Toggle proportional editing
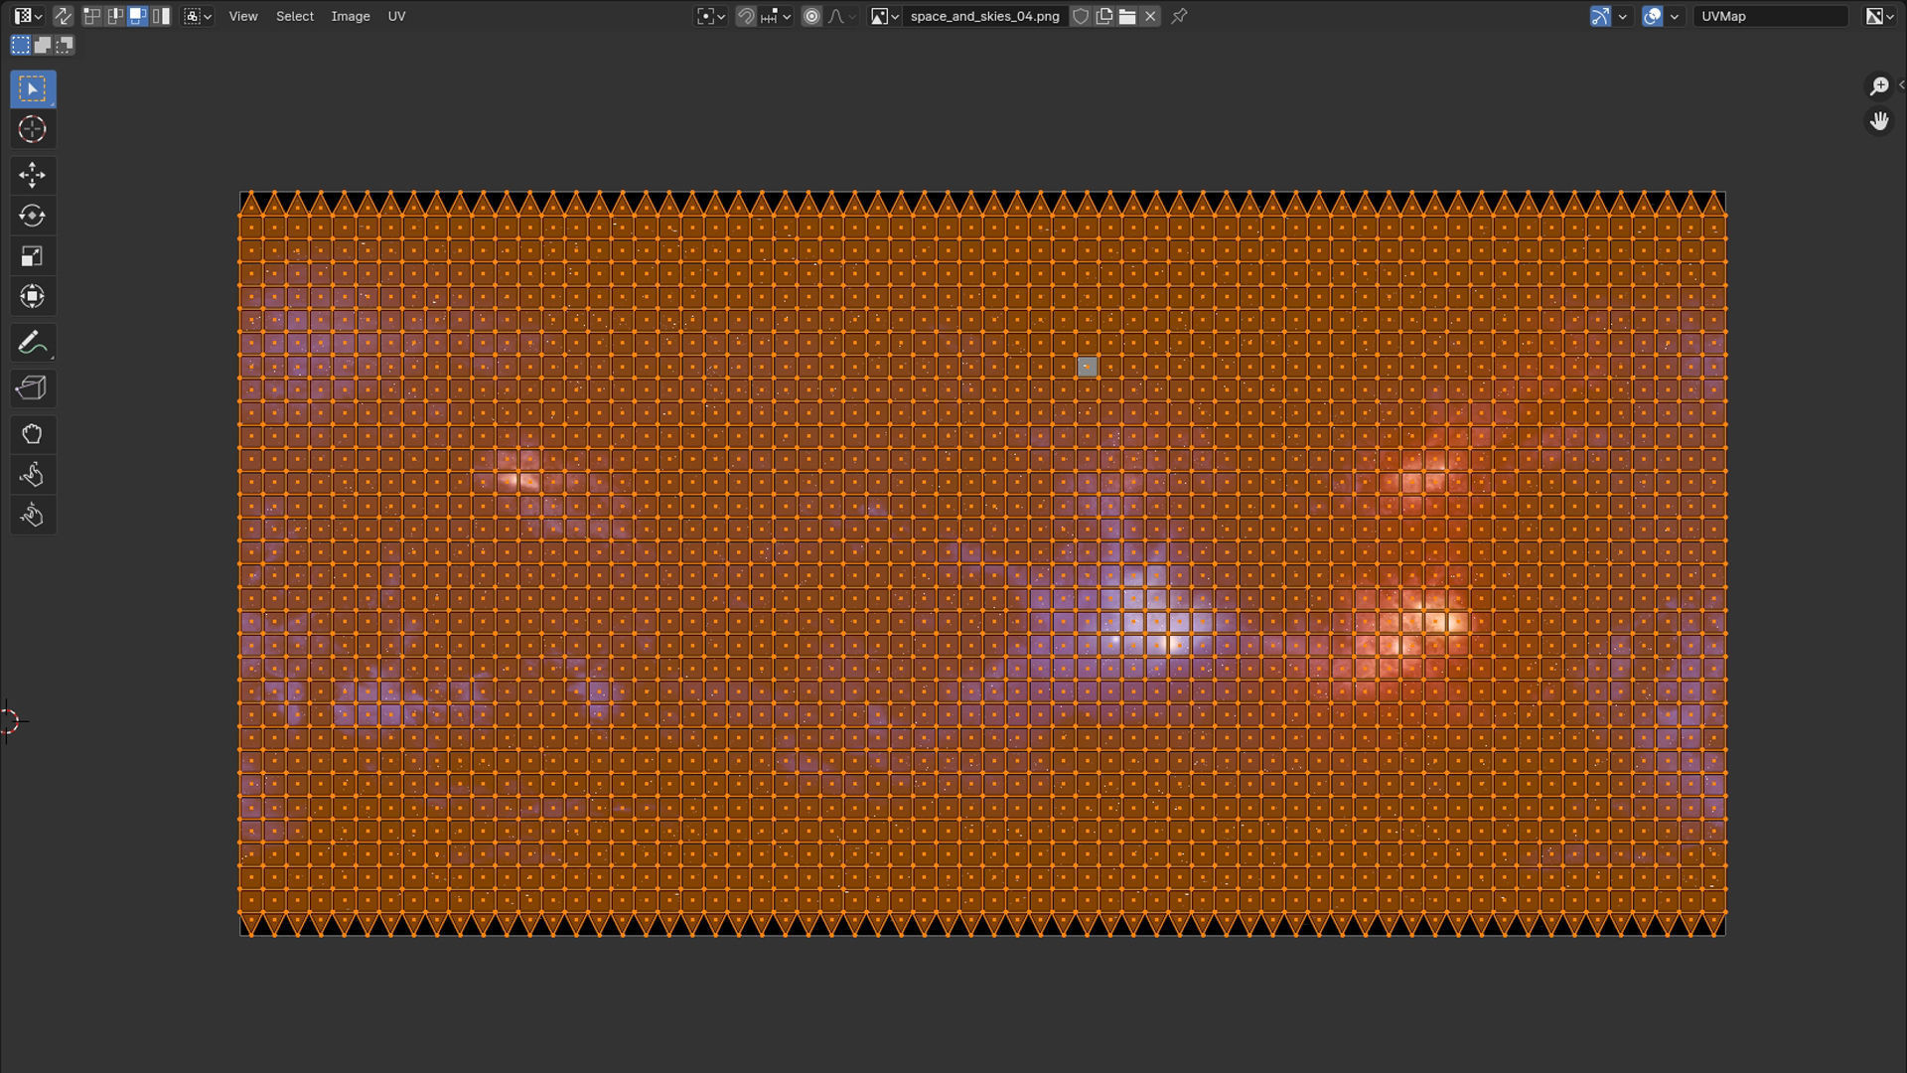Screen dimensions: 1907x1073 (x=811, y=16)
